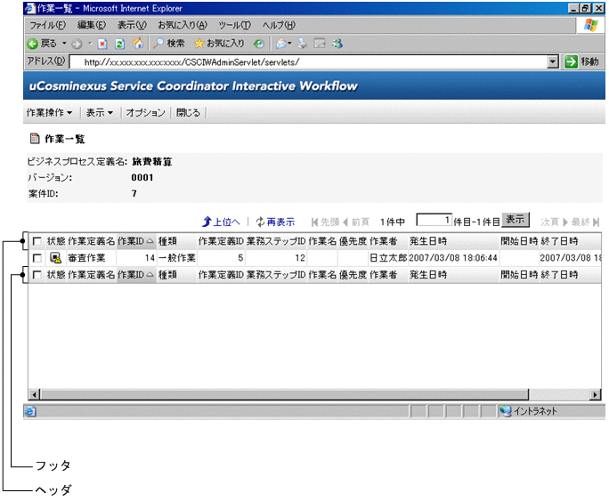The width and height of the screenshot is (609, 501).
Task: Click the 作業定義名 column header in header row
Action: [92, 241]
